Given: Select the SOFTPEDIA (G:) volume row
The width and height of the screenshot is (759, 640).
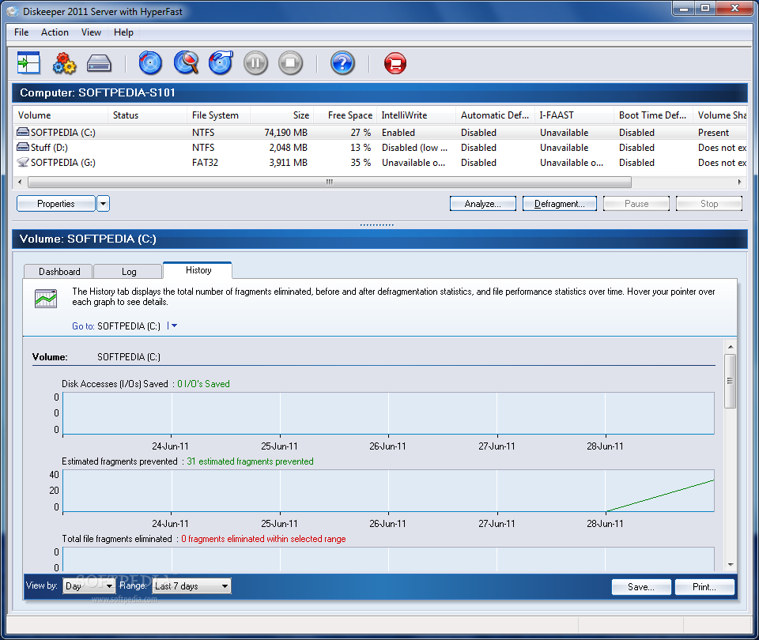Looking at the screenshot, I should coord(380,162).
